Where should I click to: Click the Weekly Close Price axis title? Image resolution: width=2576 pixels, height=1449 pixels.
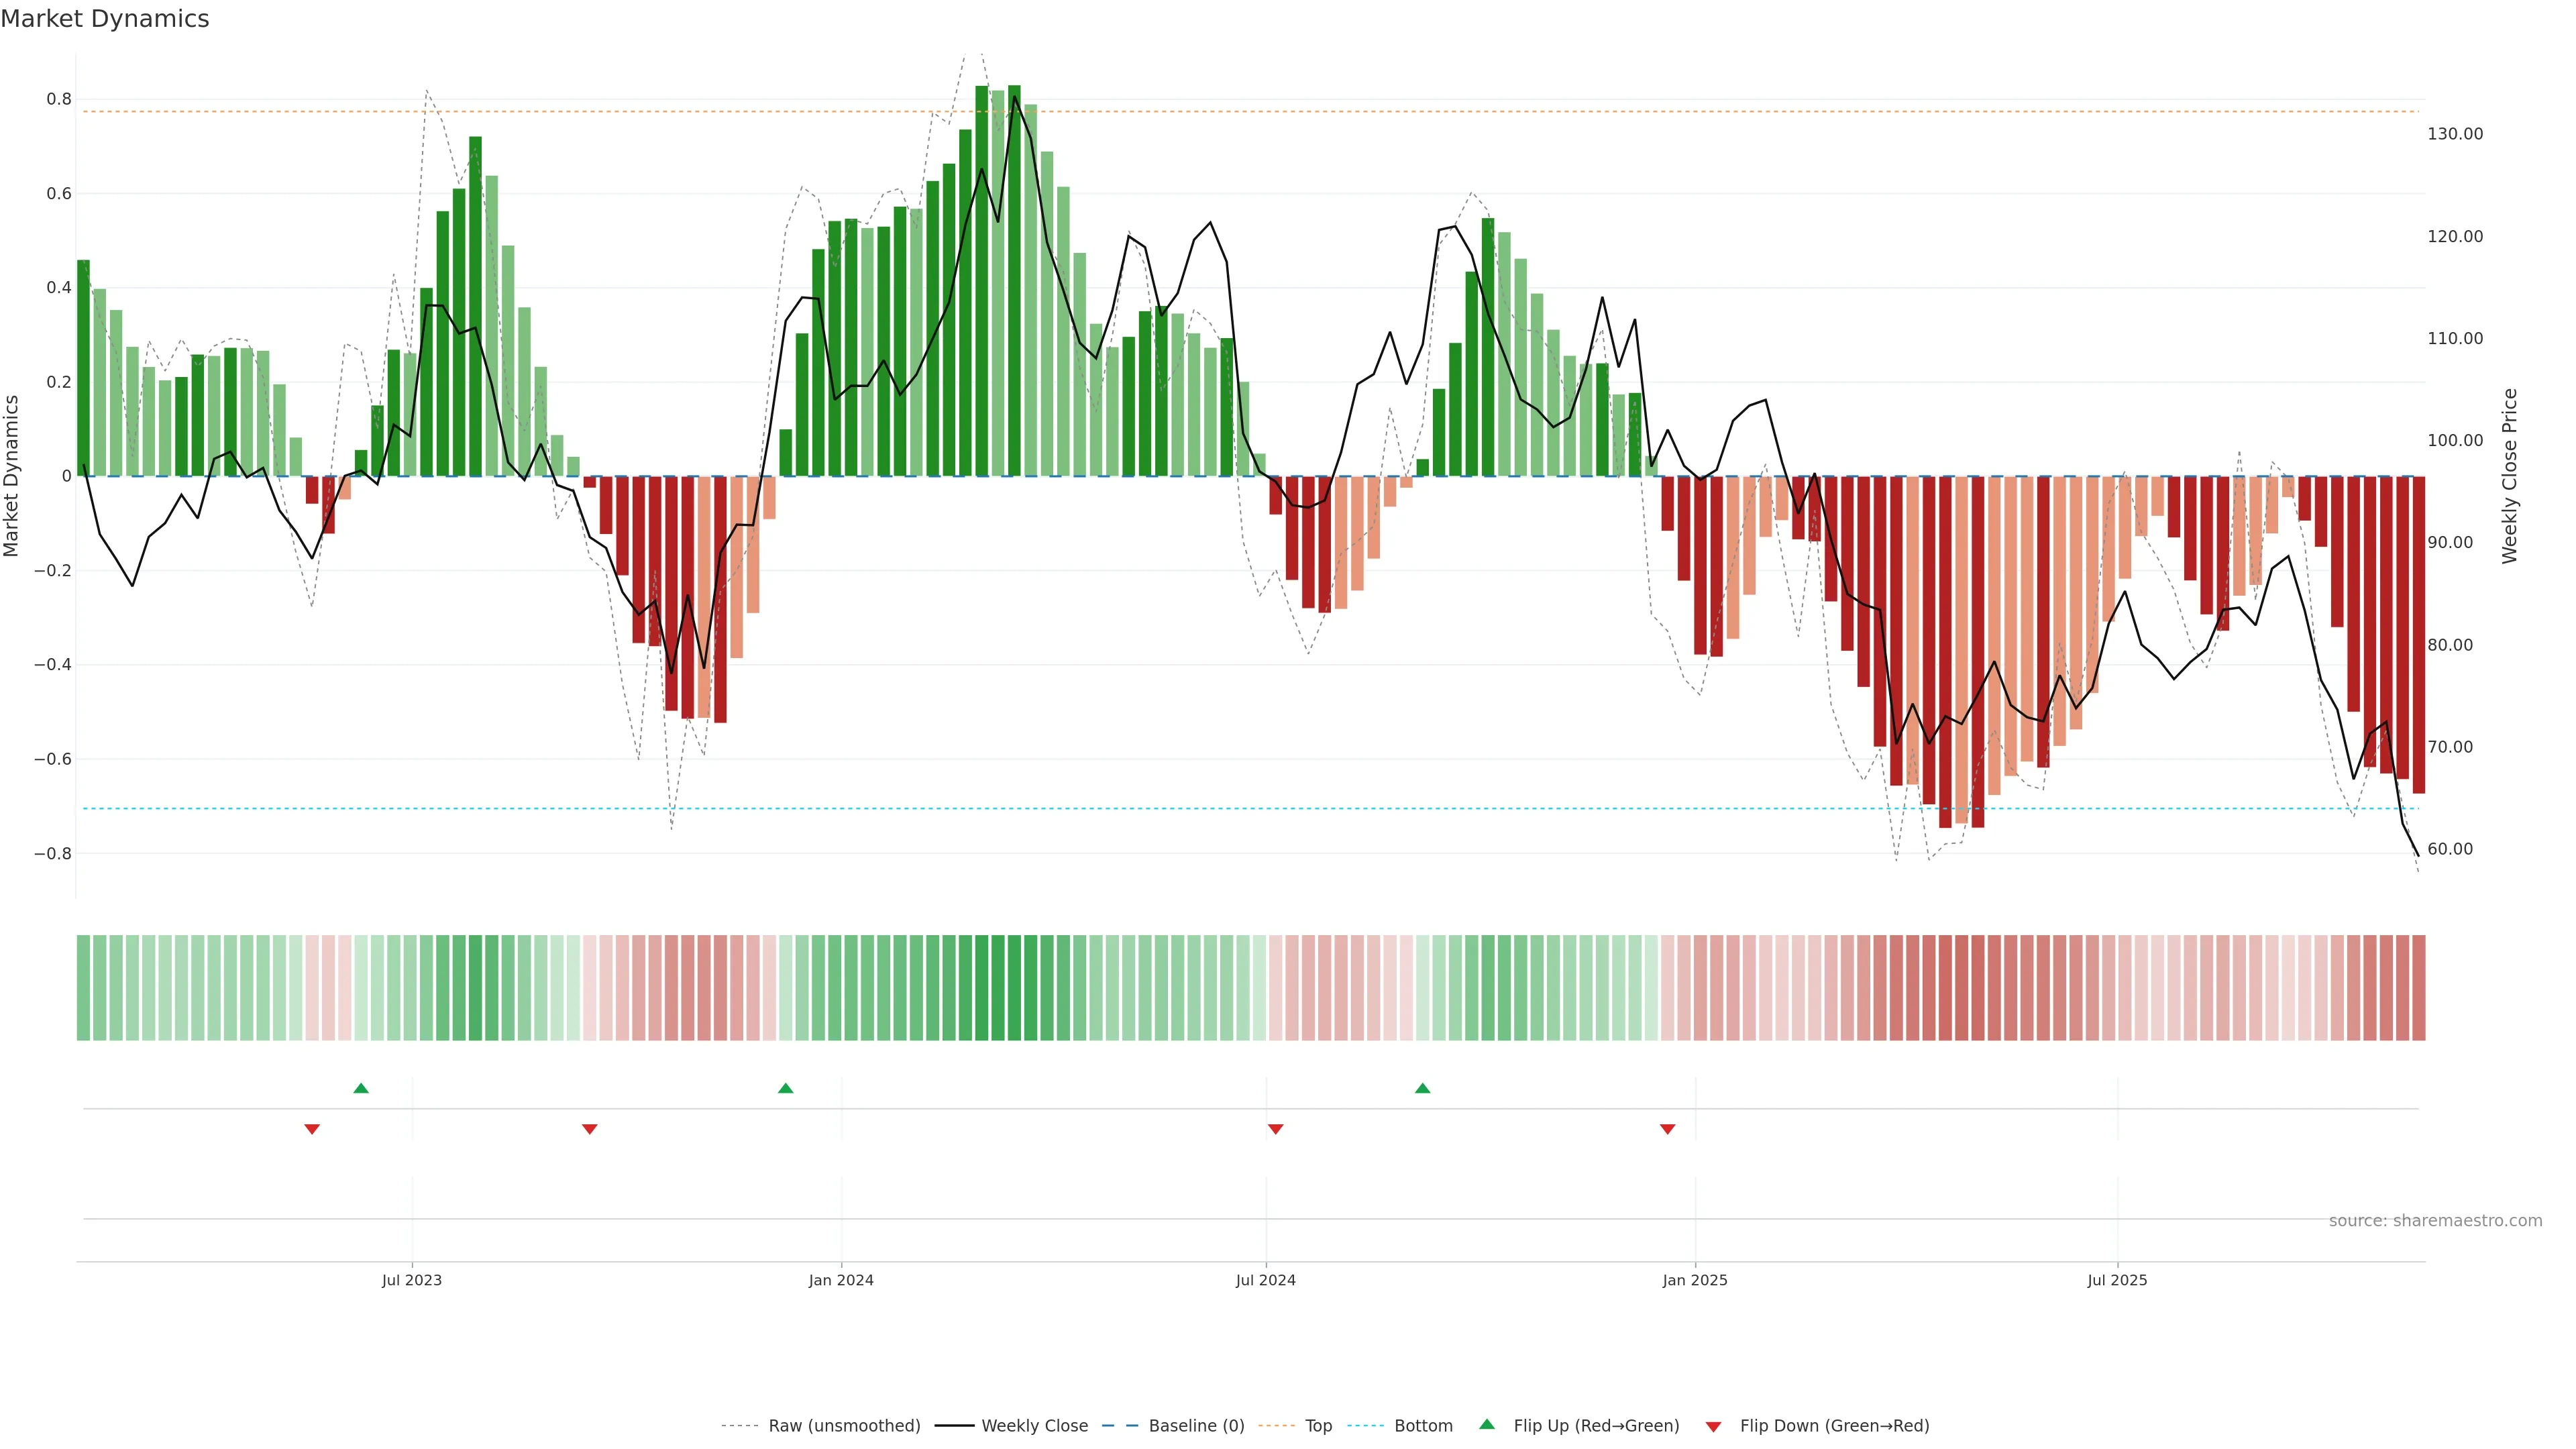click(2510, 476)
